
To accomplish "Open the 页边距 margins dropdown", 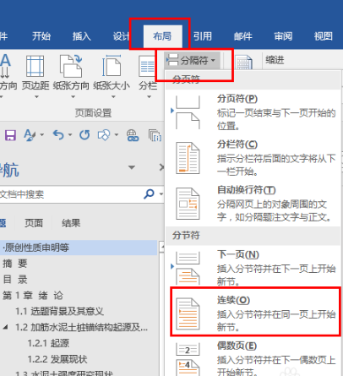I will [35, 76].
